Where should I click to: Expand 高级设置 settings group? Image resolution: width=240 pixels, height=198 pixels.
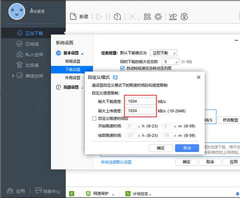69,87
